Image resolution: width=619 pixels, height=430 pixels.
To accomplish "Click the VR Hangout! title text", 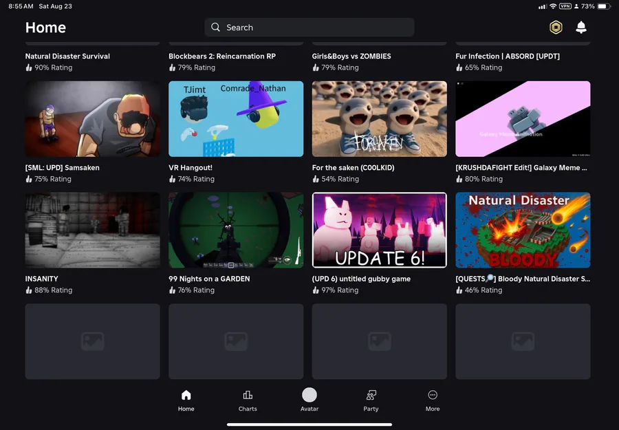I will pos(191,167).
